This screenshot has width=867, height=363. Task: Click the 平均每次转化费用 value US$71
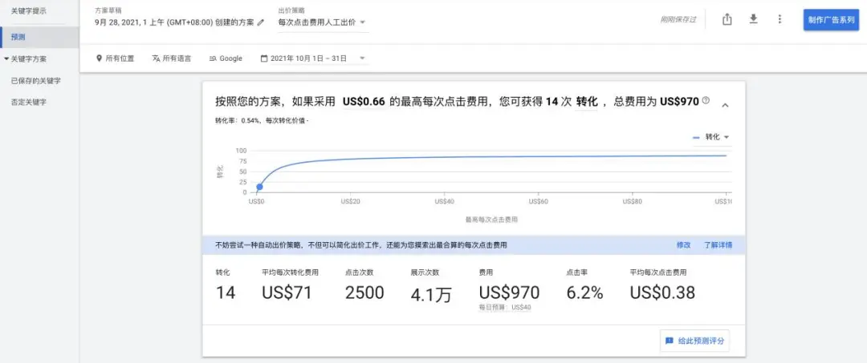coord(287,292)
